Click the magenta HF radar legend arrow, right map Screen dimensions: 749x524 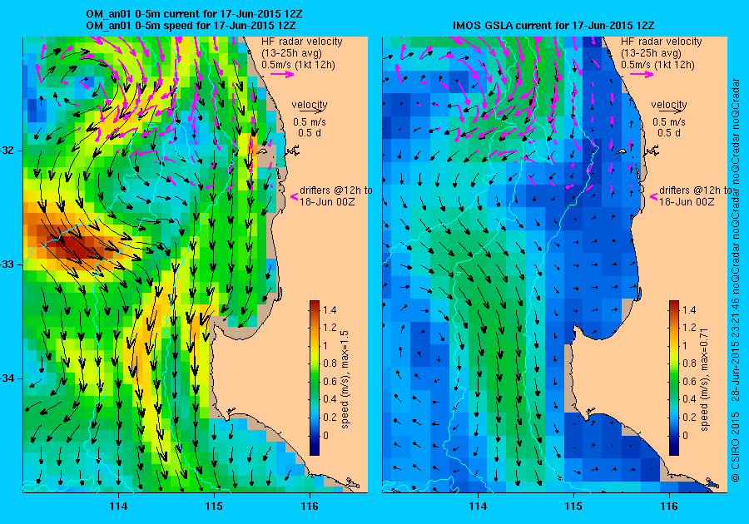[642, 74]
